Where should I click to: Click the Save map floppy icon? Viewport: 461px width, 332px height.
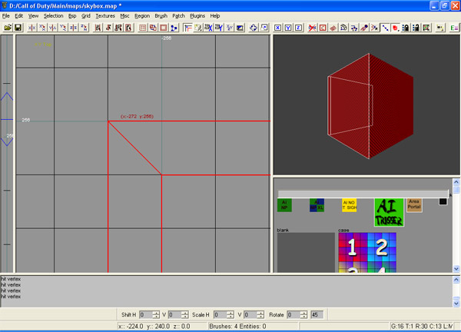(18, 28)
